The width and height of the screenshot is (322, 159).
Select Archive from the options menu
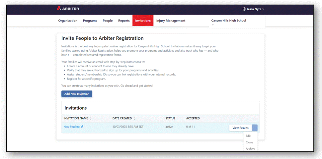(x=250, y=149)
